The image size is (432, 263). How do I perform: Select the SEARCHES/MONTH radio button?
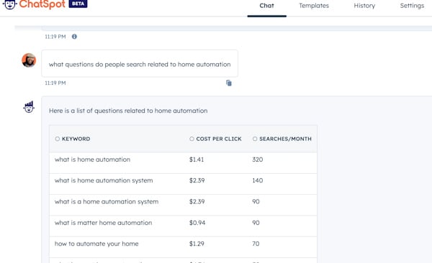[255, 139]
